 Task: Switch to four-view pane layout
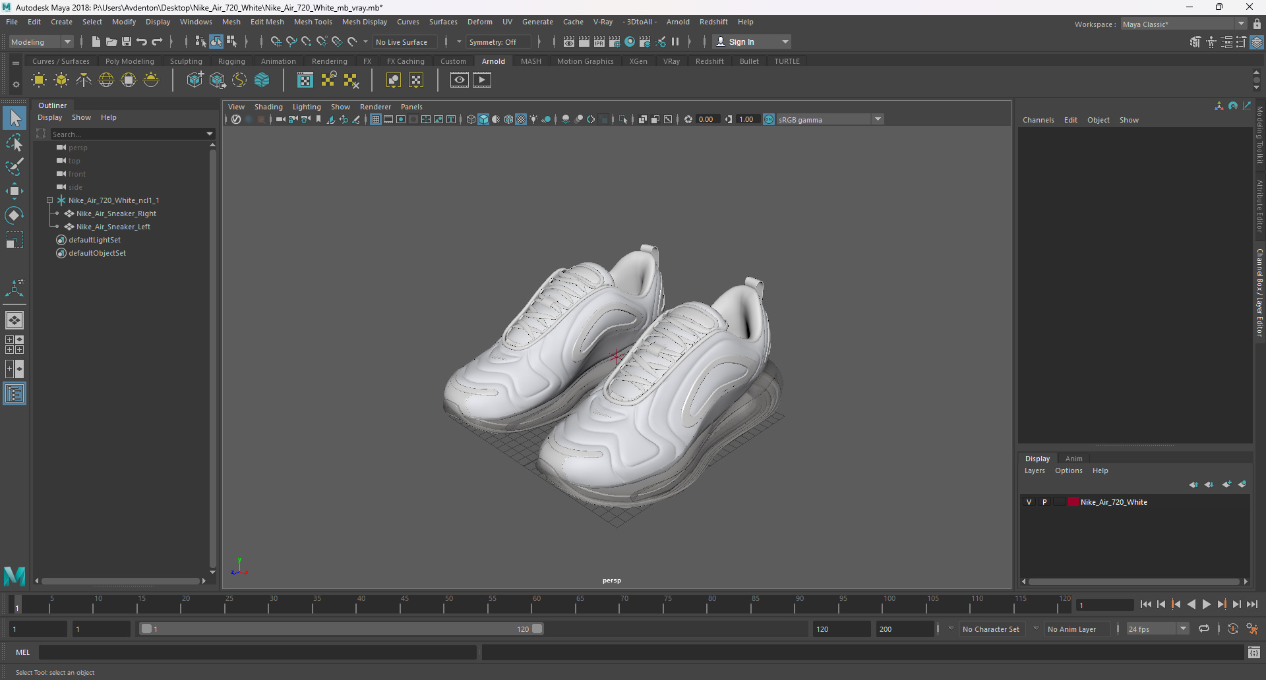point(15,345)
